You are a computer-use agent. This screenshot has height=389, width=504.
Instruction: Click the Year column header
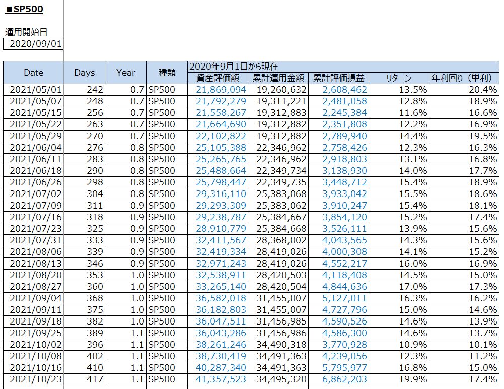[x=125, y=73]
